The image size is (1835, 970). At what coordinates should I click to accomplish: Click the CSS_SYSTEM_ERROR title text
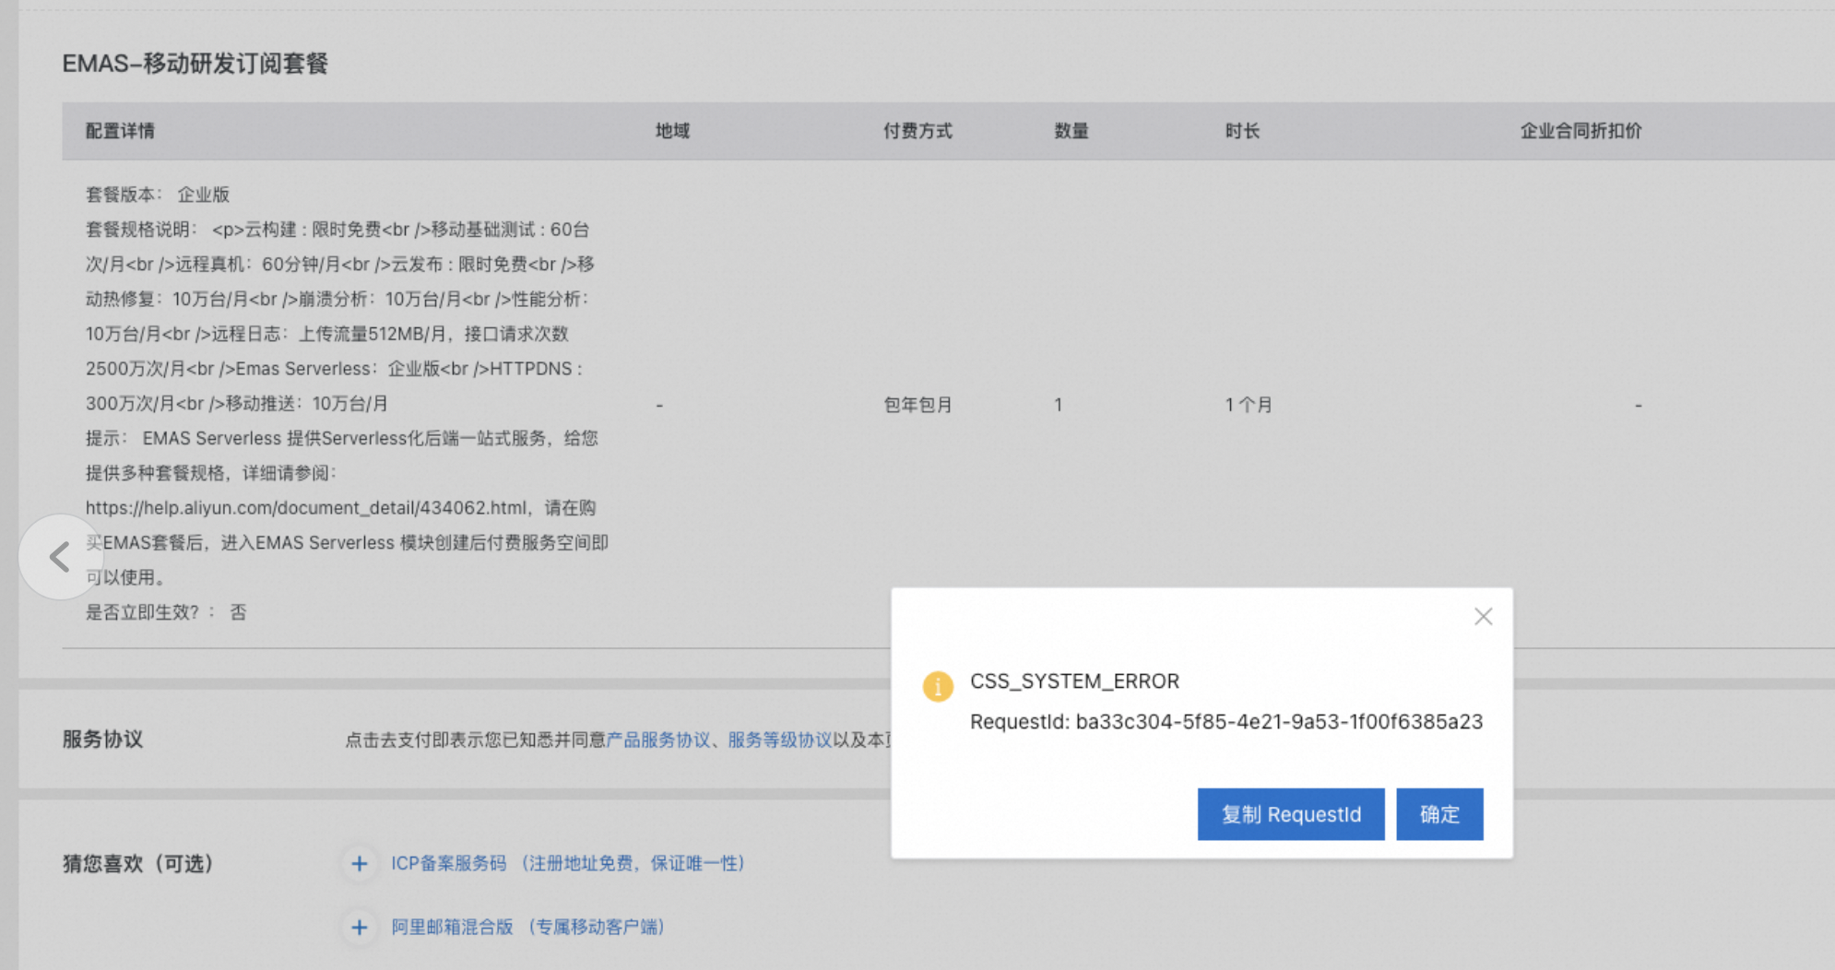point(1074,681)
